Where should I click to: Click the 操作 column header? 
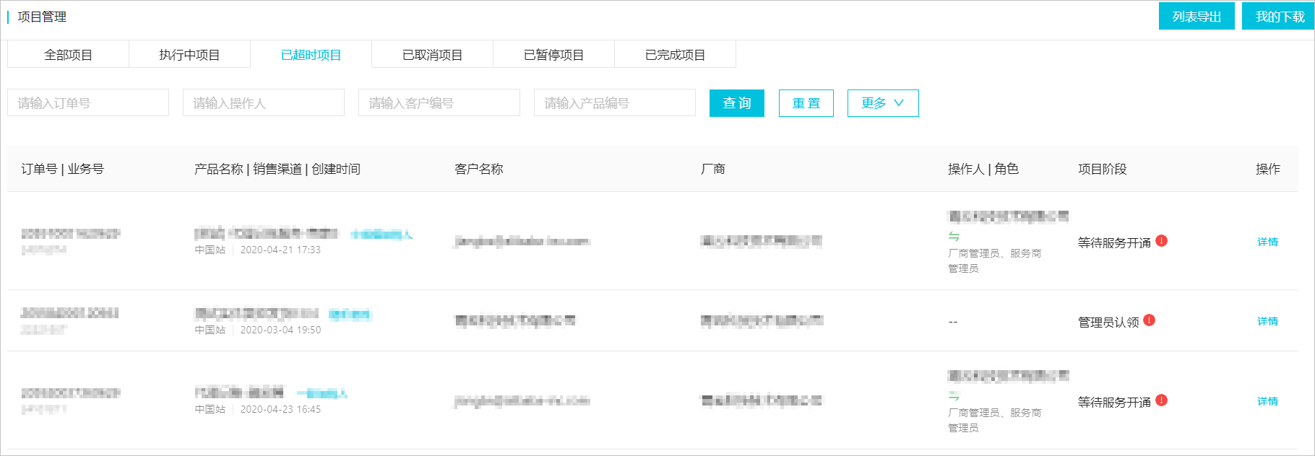1268,169
